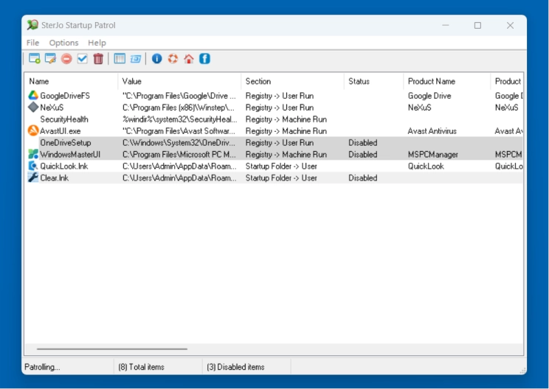Sort by the Name column header
The width and height of the screenshot is (549, 389).
[72, 81]
